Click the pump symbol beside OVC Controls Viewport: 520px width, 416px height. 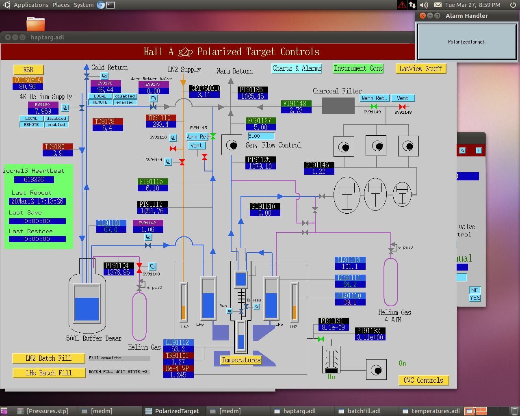click(x=377, y=370)
